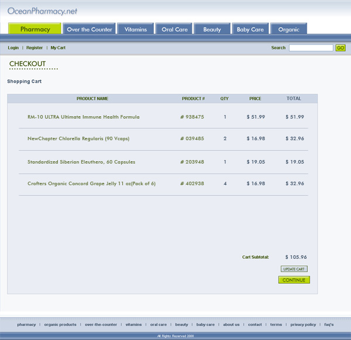Open the Organic tab

(x=288, y=29)
